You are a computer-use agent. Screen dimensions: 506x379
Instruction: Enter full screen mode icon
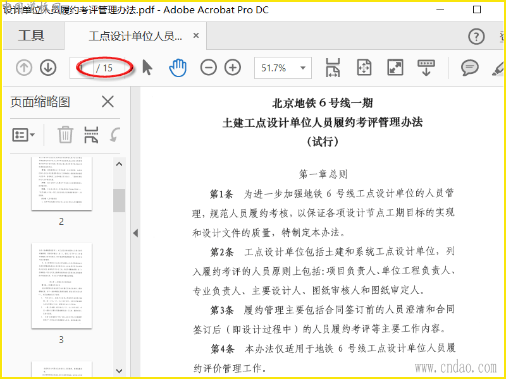pyautogui.click(x=395, y=68)
